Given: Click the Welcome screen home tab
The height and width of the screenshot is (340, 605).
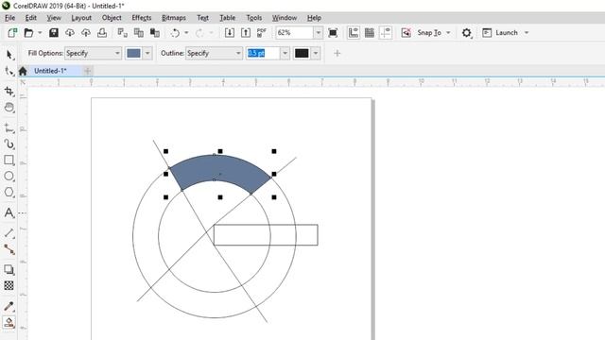Looking at the screenshot, I should tap(23, 71).
